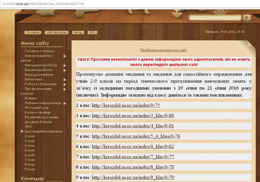Open ЗНО menu item
Screen dimensions: 260x182
click(x=28, y=127)
